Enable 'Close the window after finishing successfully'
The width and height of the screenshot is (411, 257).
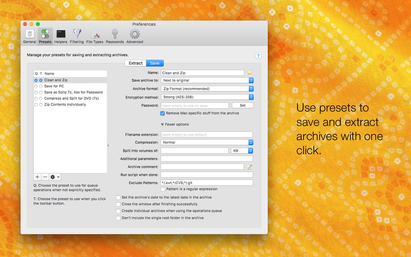pos(118,204)
